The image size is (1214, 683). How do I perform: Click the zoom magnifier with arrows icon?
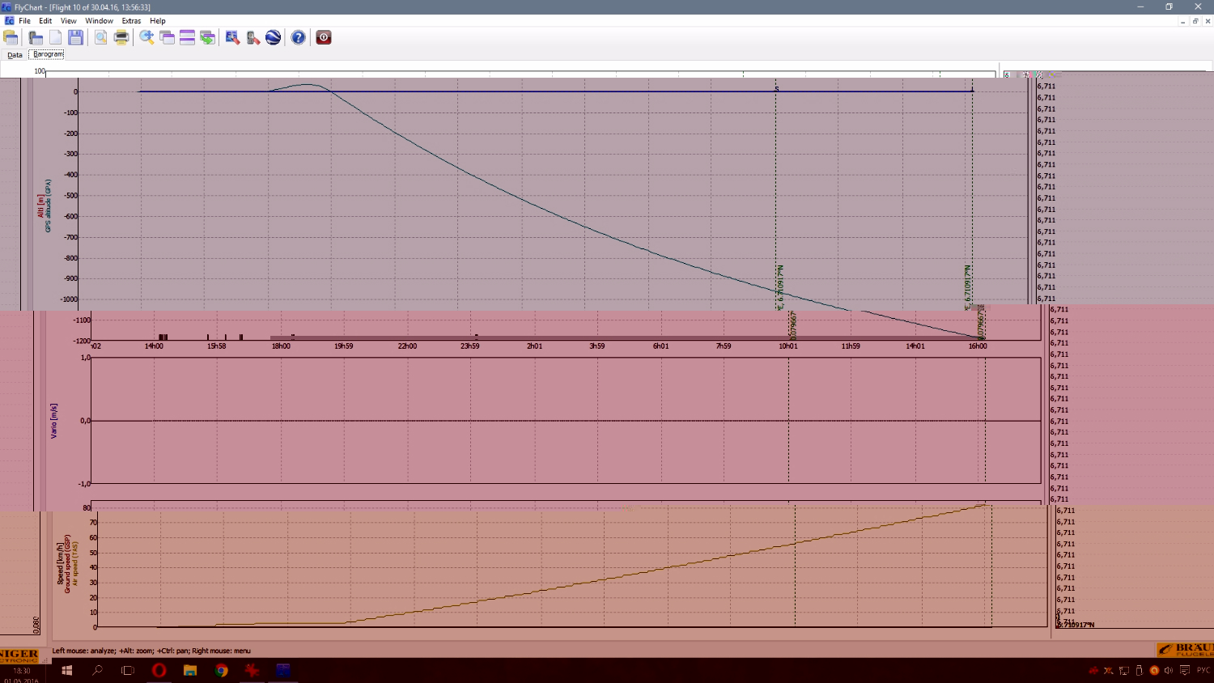pos(146,37)
